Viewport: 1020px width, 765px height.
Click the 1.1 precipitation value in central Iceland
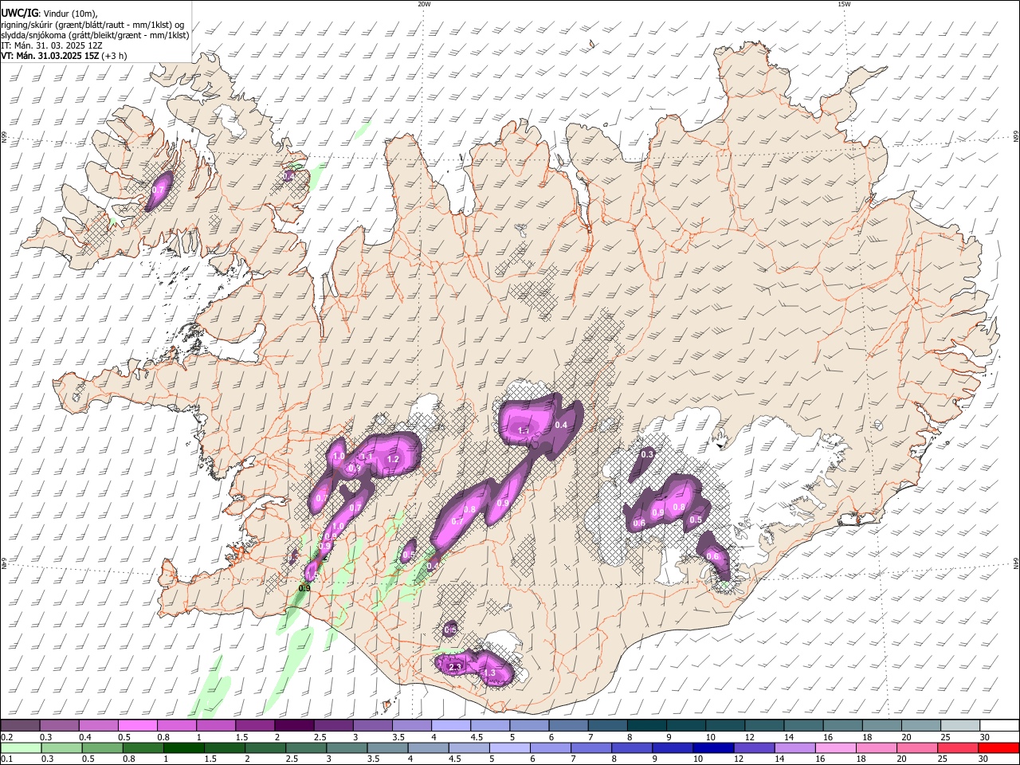click(x=524, y=430)
